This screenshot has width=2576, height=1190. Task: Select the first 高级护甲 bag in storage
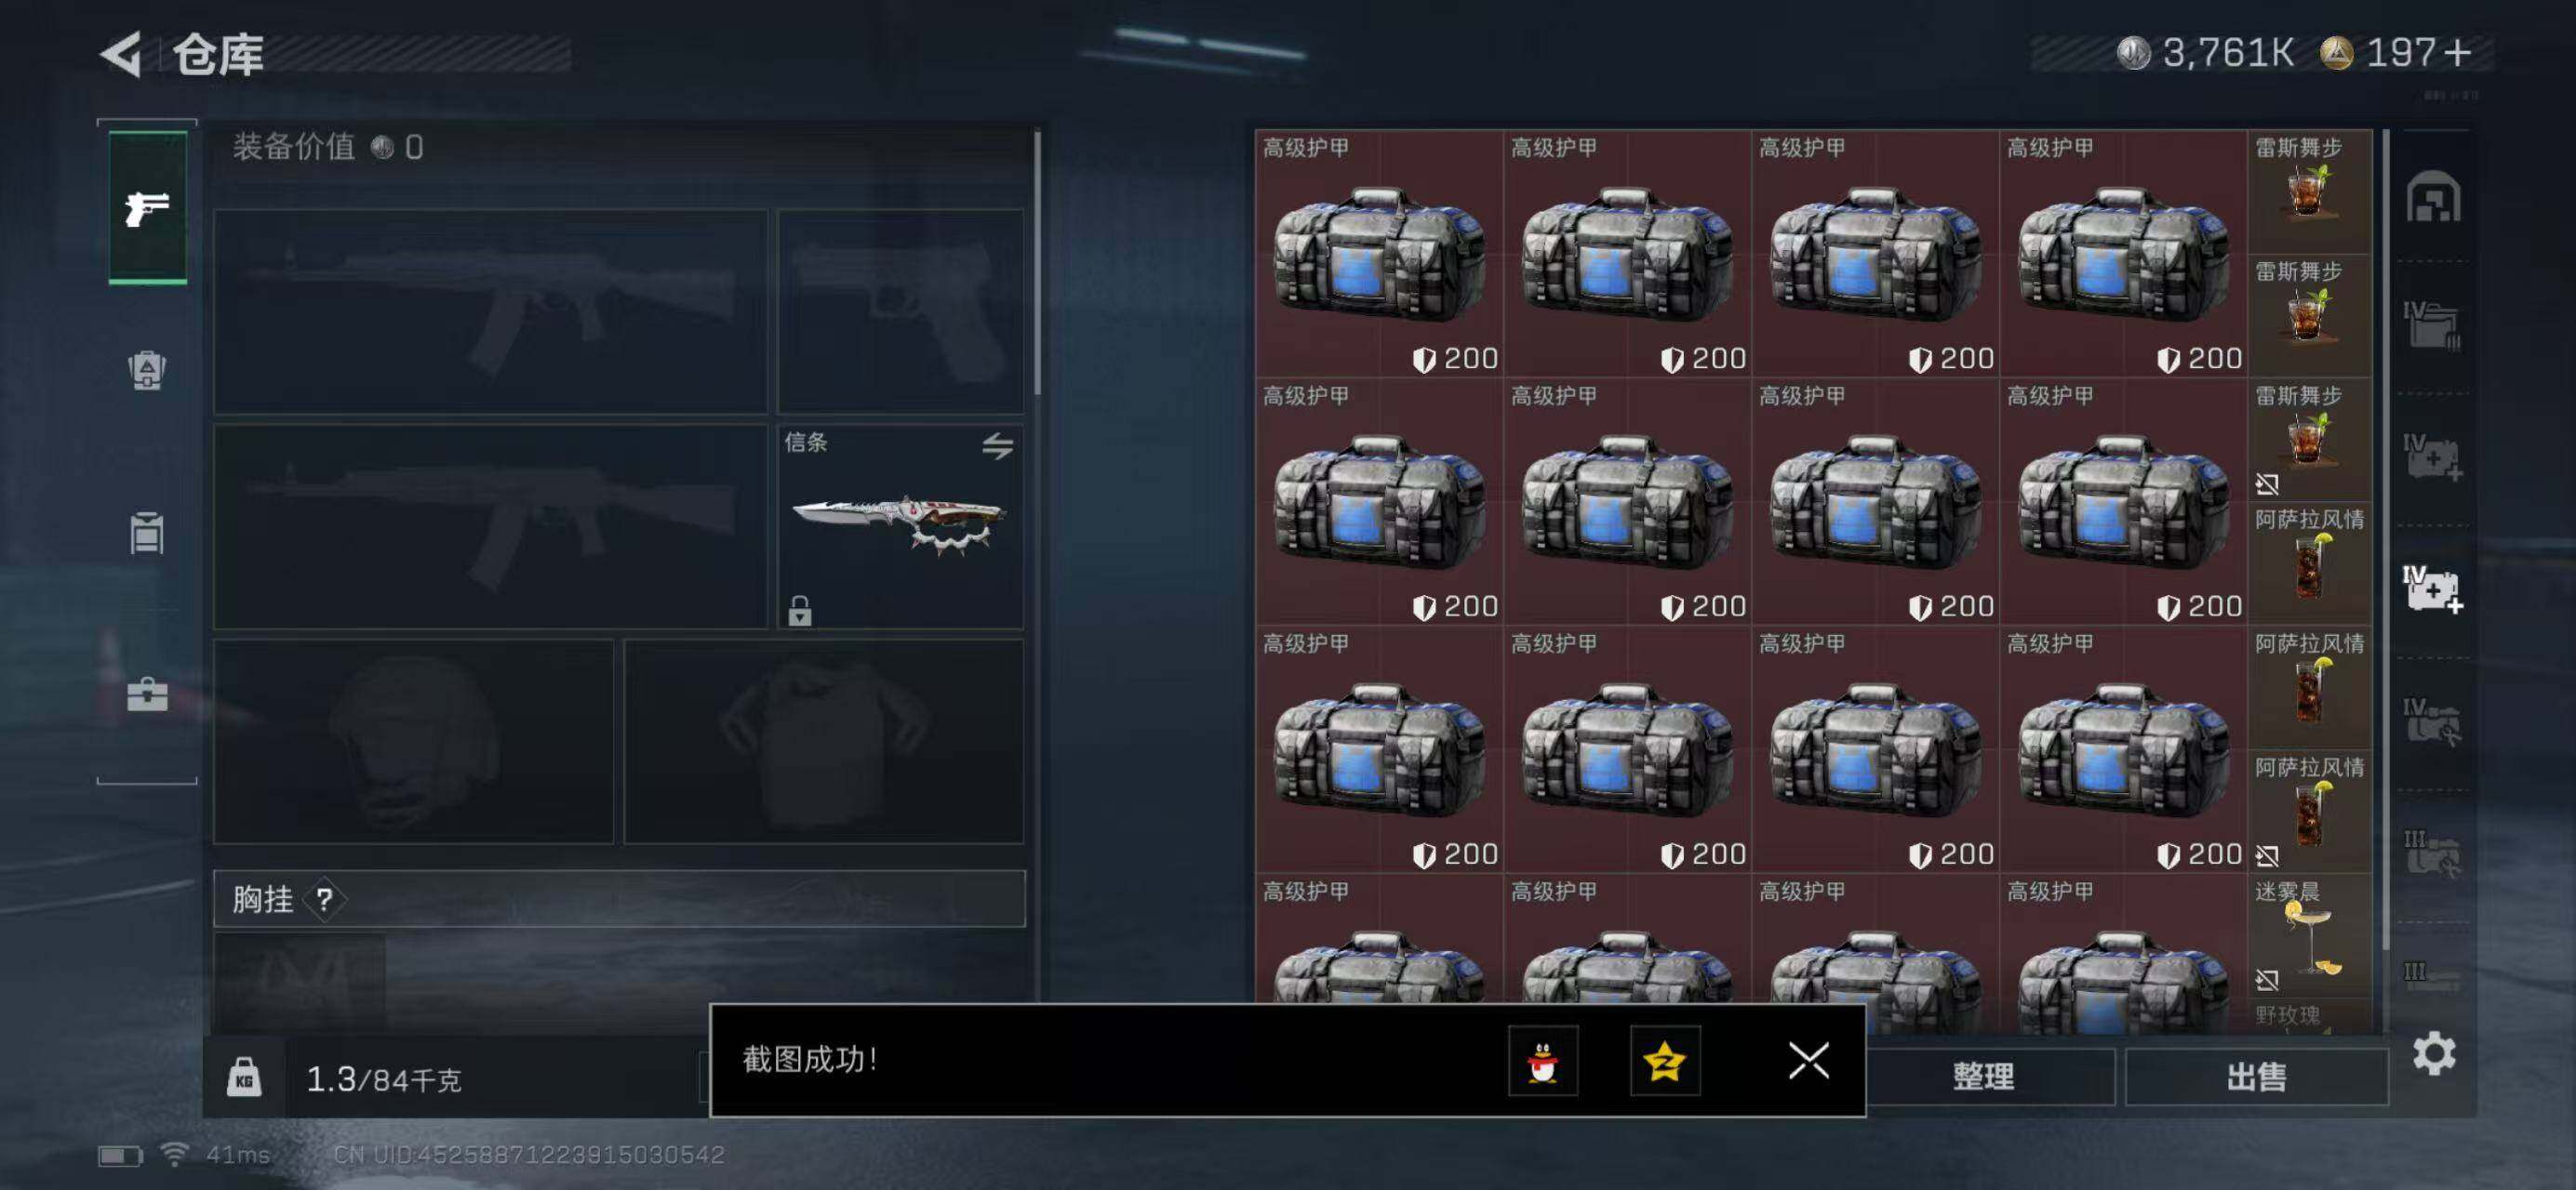pyautogui.click(x=1379, y=254)
